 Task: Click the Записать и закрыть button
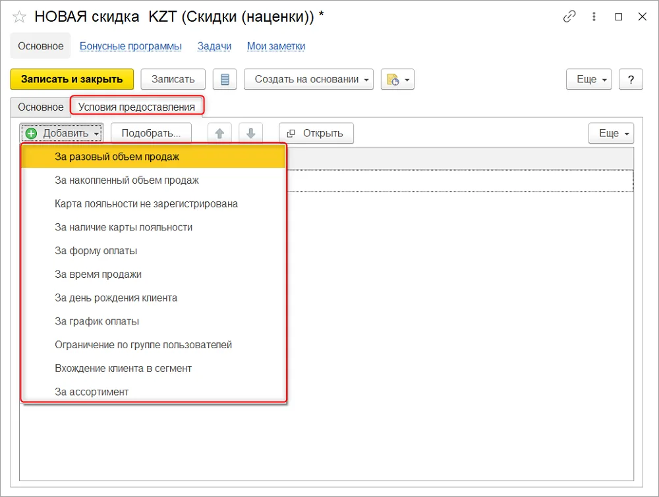point(72,80)
